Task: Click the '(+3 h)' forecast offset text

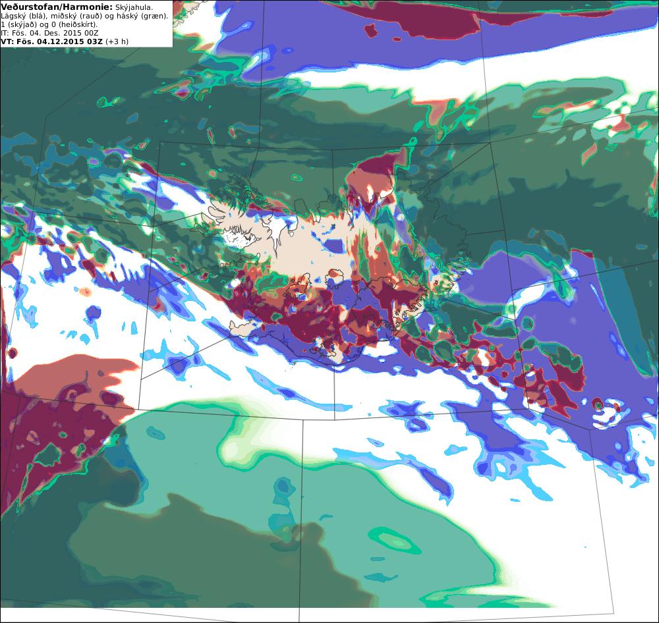Action: pos(117,41)
